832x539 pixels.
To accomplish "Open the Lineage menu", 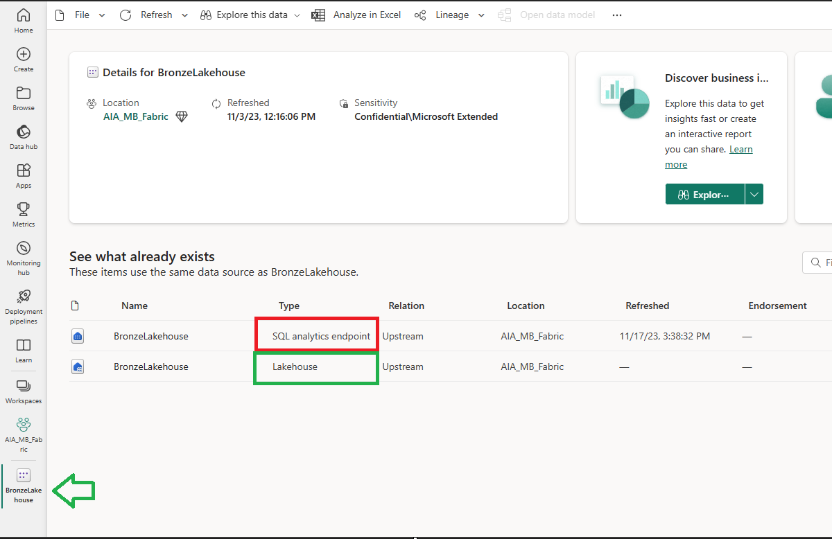I will coord(452,15).
